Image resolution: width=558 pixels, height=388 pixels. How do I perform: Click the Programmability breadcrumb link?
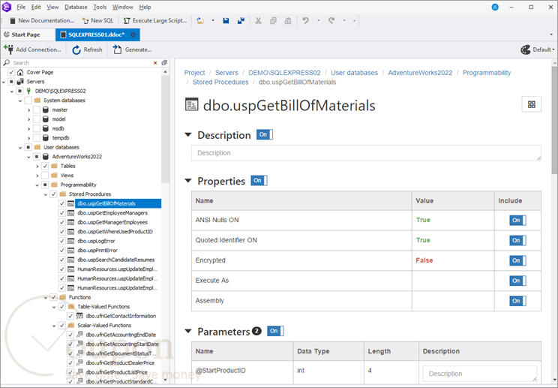point(487,73)
